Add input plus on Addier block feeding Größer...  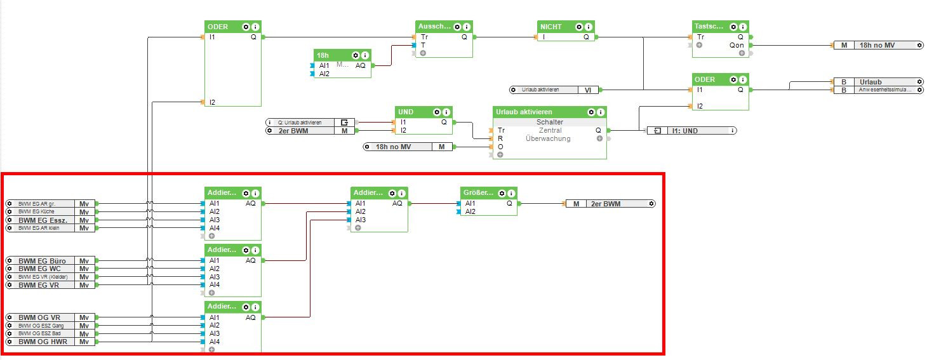pyautogui.click(x=357, y=227)
